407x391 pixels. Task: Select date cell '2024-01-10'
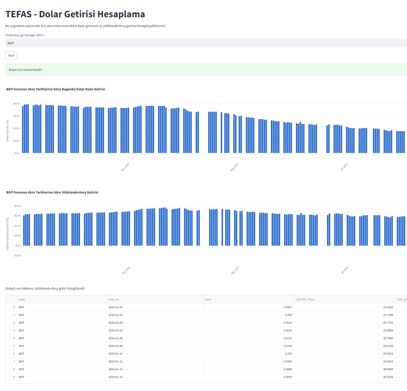(x=155, y=353)
